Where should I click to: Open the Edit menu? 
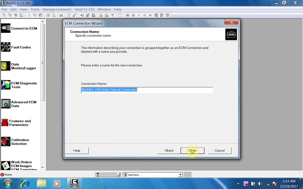click(13, 9)
